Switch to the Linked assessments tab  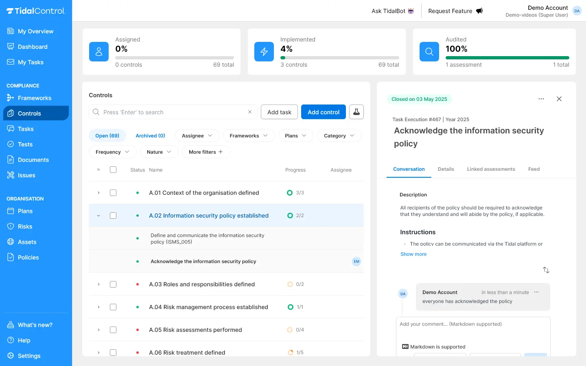(x=491, y=169)
